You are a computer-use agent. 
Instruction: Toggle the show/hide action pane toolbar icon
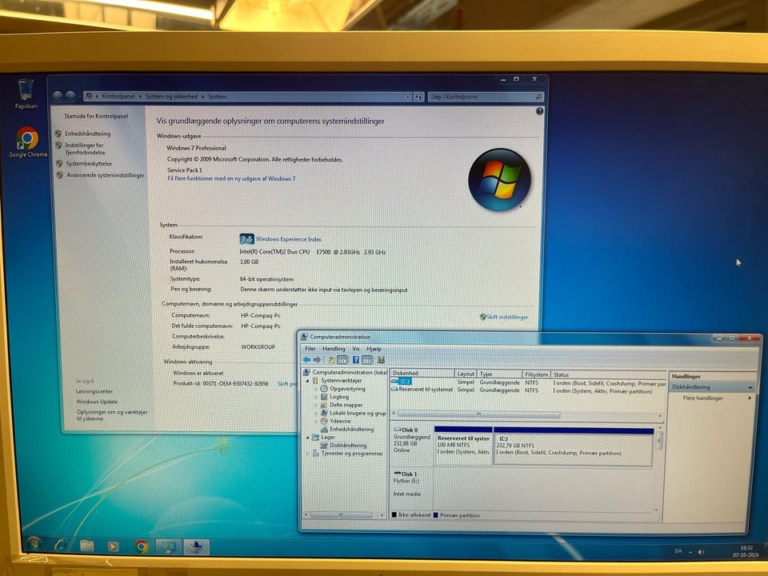tap(367, 360)
